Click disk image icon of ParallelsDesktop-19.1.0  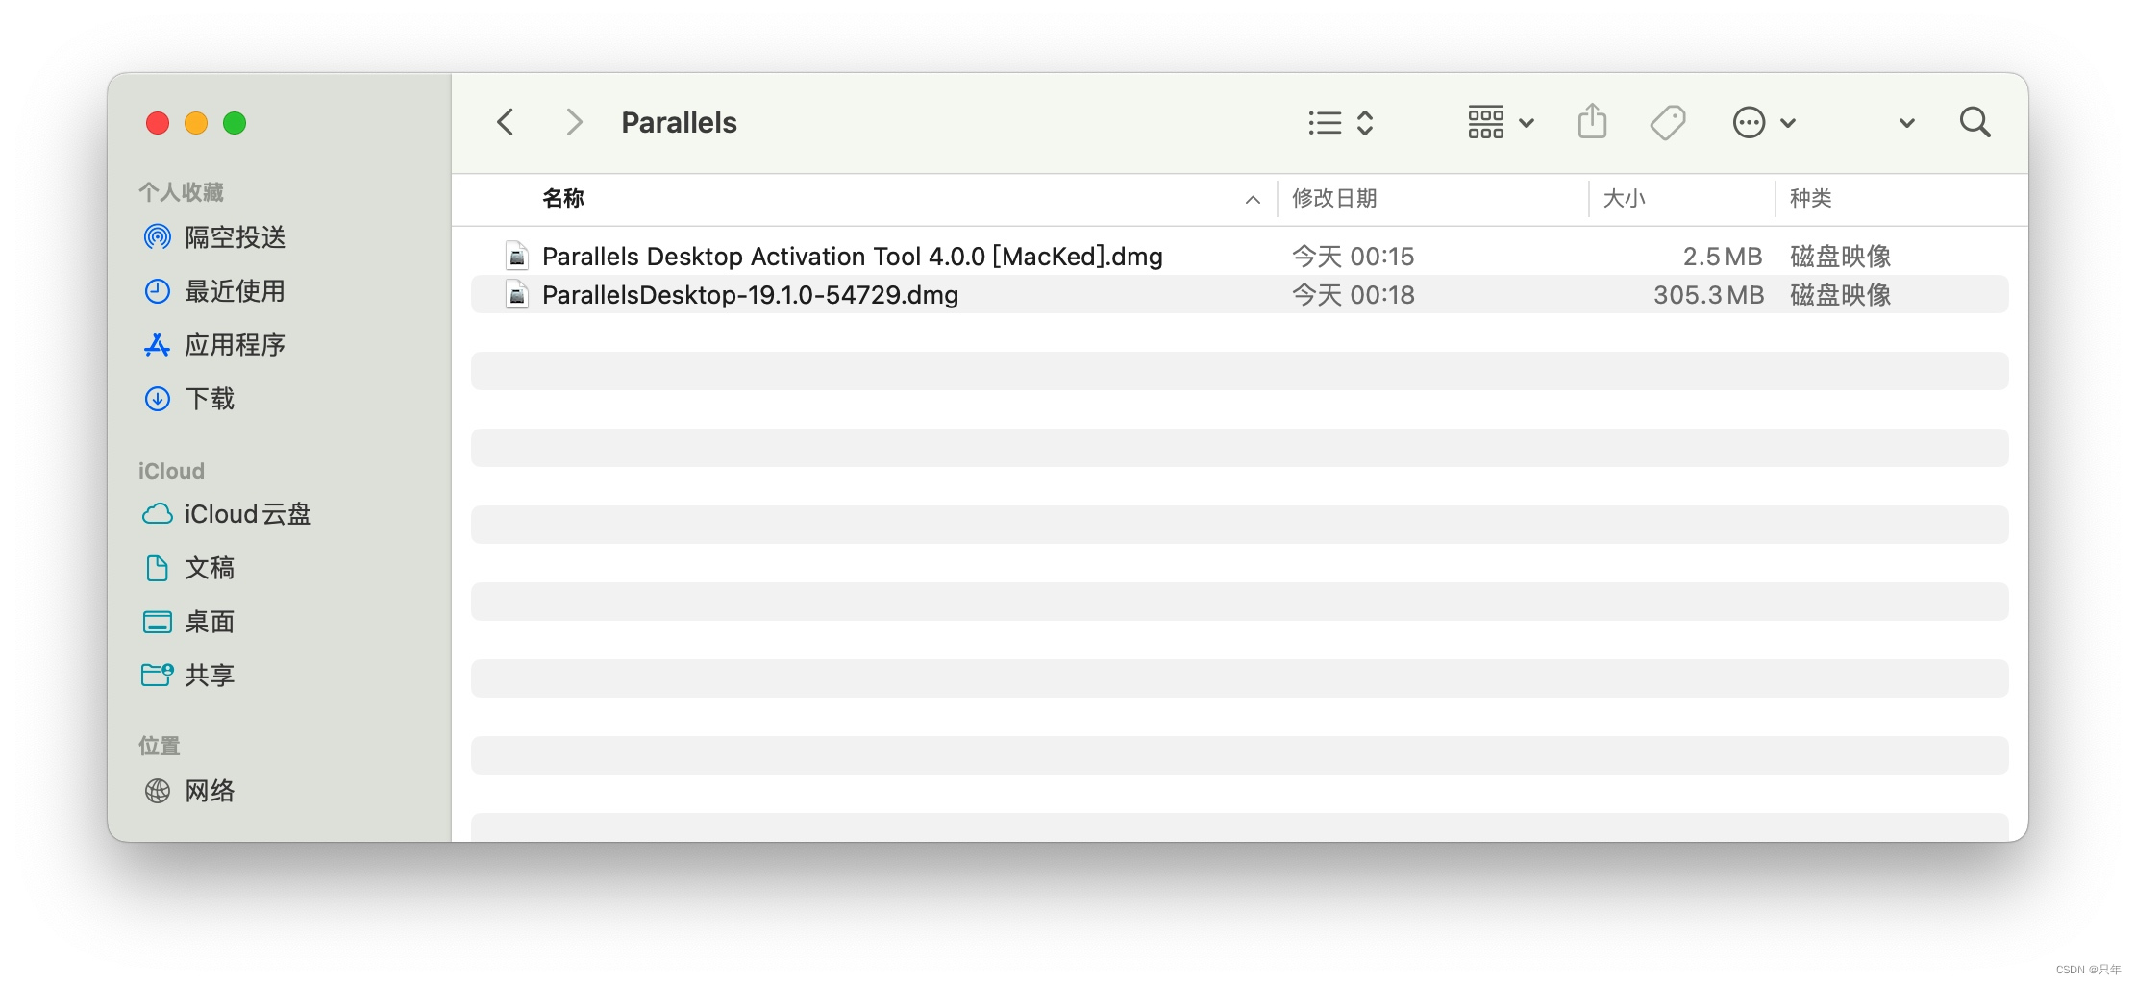517,295
